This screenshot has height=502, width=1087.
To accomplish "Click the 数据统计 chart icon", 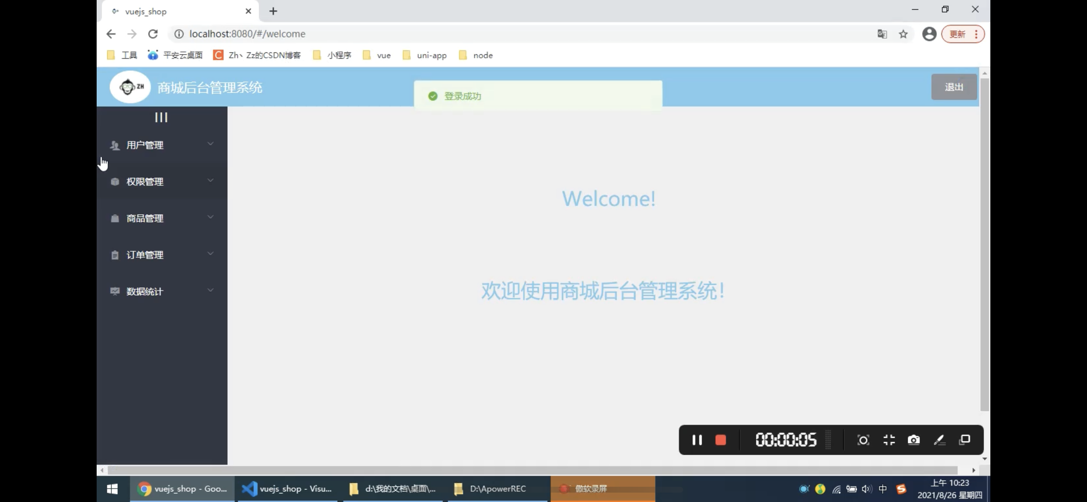I will 115,291.
